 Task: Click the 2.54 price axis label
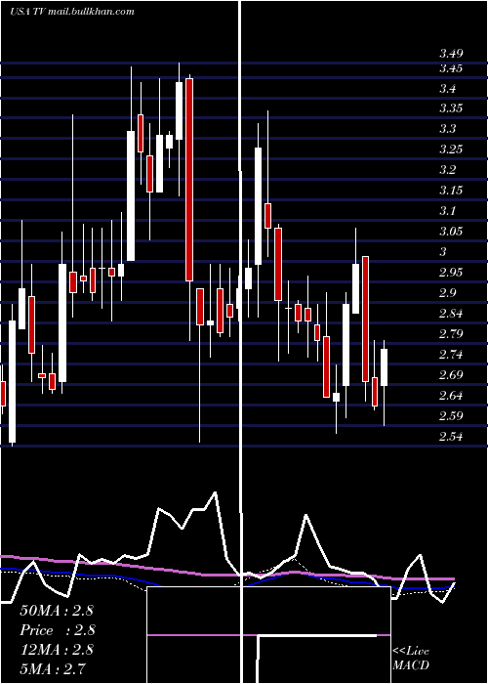point(451,437)
